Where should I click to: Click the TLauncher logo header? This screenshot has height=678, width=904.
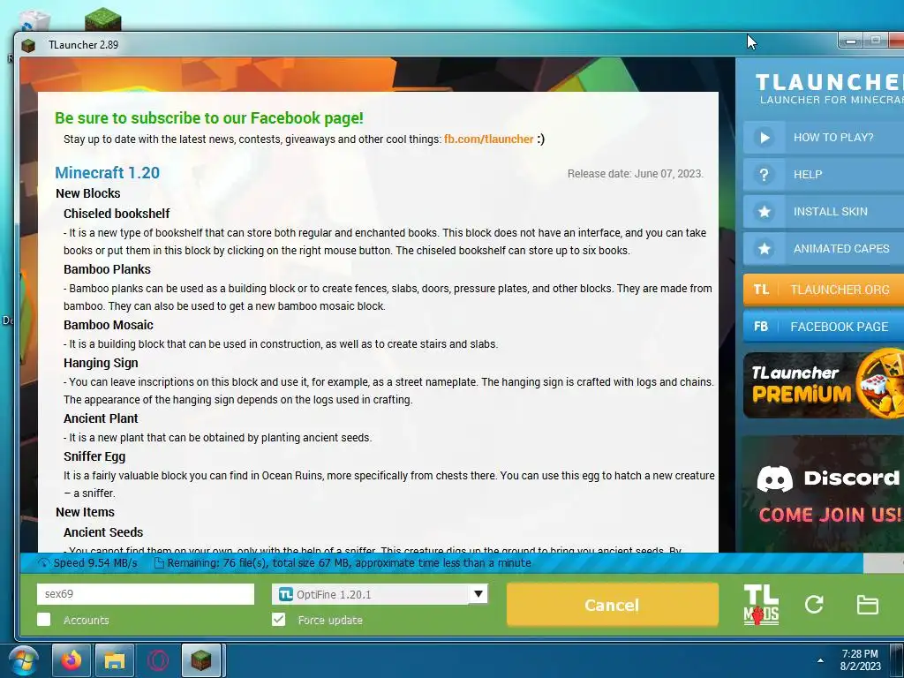coord(830,88)
